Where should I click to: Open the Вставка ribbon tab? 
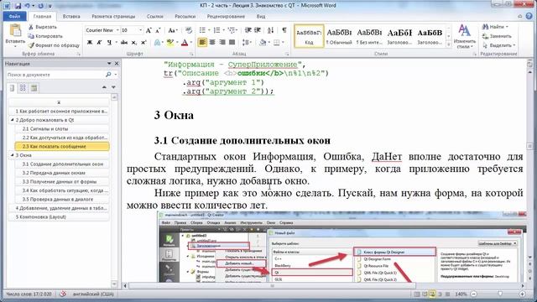[x=71, y=16]
